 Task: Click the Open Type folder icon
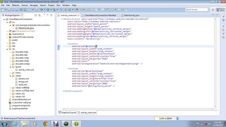point(77,10)
